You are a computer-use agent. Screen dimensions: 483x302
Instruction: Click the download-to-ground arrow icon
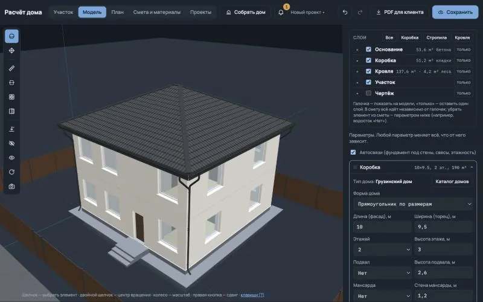pyautogui.click(x=11, y=129)
